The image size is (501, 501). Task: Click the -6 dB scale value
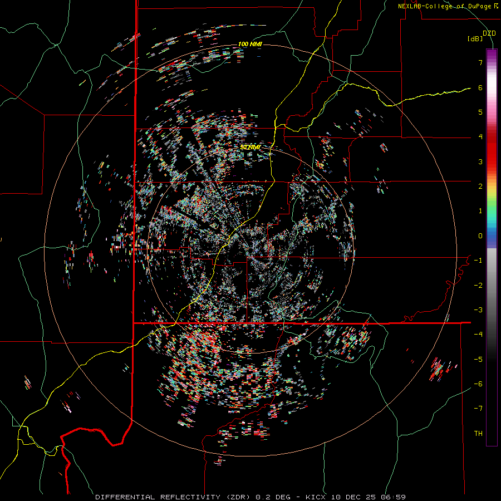click(x=478, y=384)
